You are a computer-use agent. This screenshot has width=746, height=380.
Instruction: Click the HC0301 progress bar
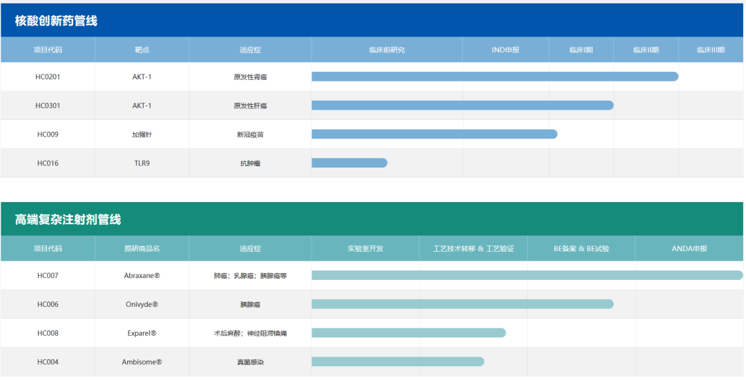[x=462, y=106]
